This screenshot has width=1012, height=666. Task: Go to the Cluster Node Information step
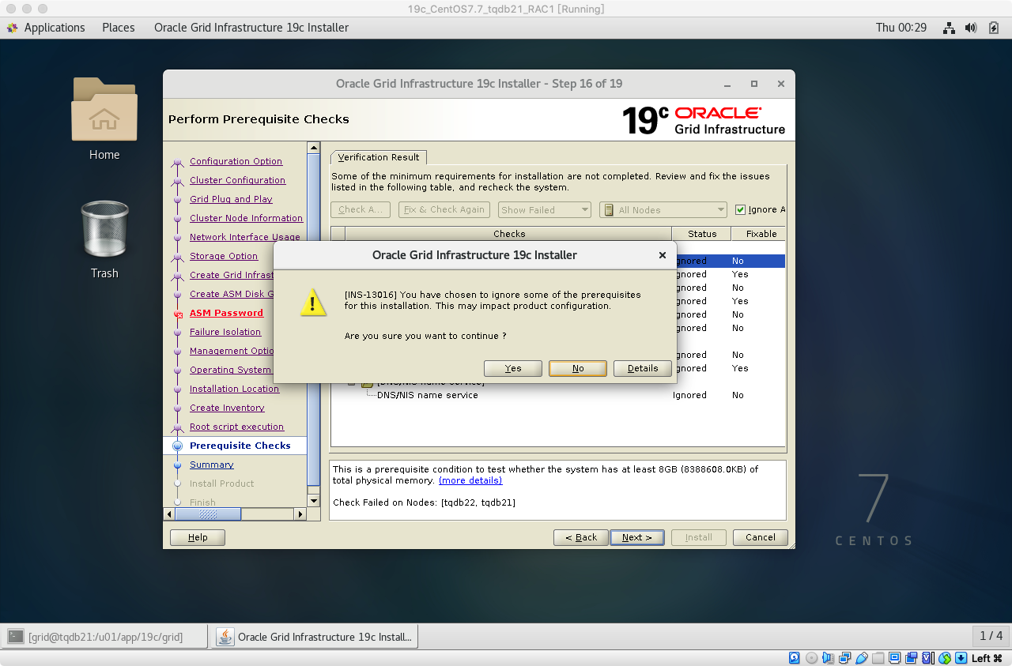click(x=246, y=218)
